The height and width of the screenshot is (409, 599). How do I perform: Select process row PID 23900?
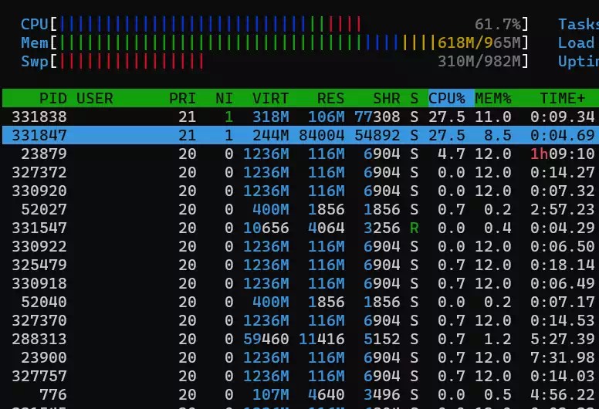[300, 357]
